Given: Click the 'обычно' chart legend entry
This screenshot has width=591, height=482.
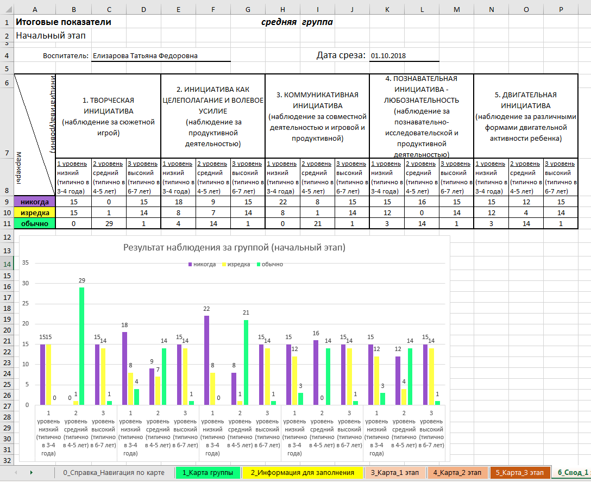Looking at the screenshot, I should coord(270,265).
